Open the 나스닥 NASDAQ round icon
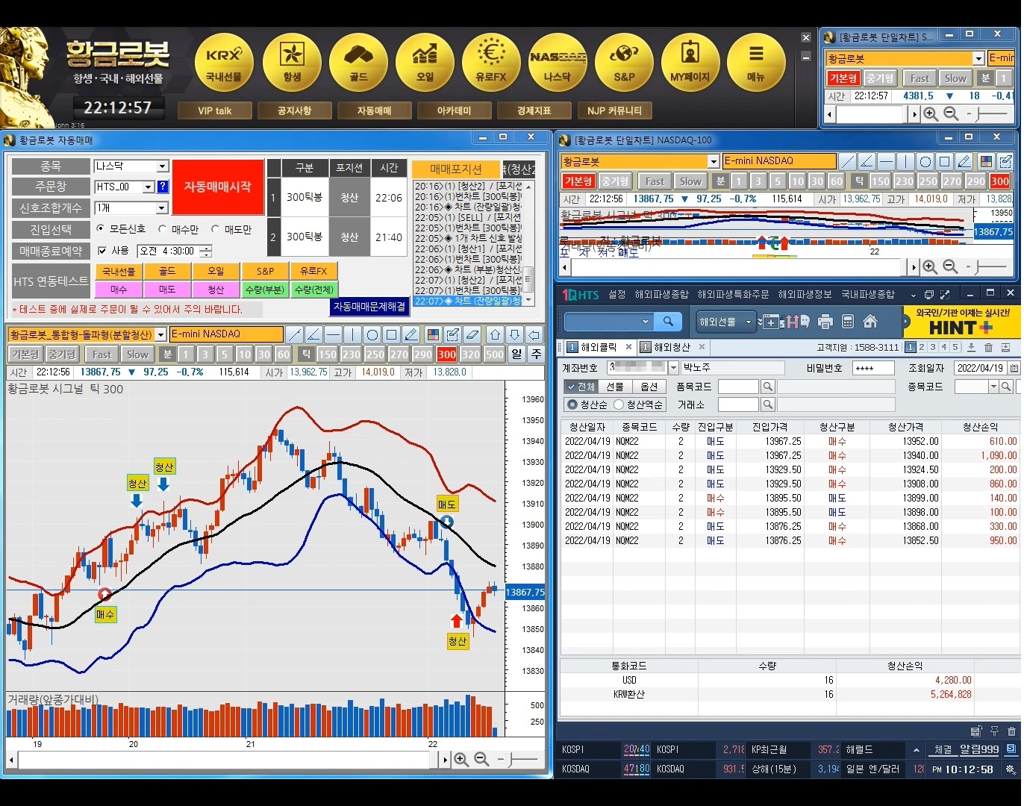1024x806 pixels. point(558,63)
